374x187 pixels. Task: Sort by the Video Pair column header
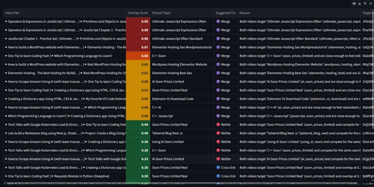[64, 13]
